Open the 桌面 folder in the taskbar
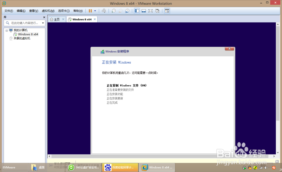This screenshot has width=282, height=172. tap(38, 167)
